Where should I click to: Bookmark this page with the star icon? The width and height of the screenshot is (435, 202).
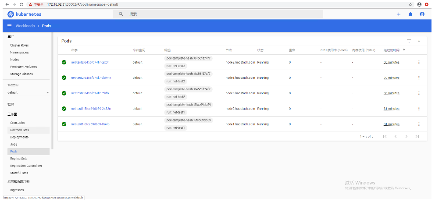(x=410, y=4)
